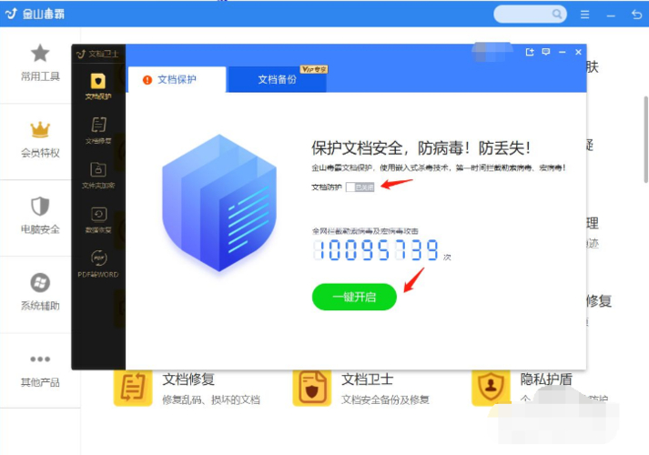Minimize the 文档卫士 dialog
The width and height of the screenshot is (649, 455).
click(x=563, y=52)
